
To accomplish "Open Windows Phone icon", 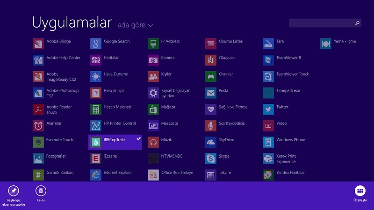I will (x=268, y=142).
